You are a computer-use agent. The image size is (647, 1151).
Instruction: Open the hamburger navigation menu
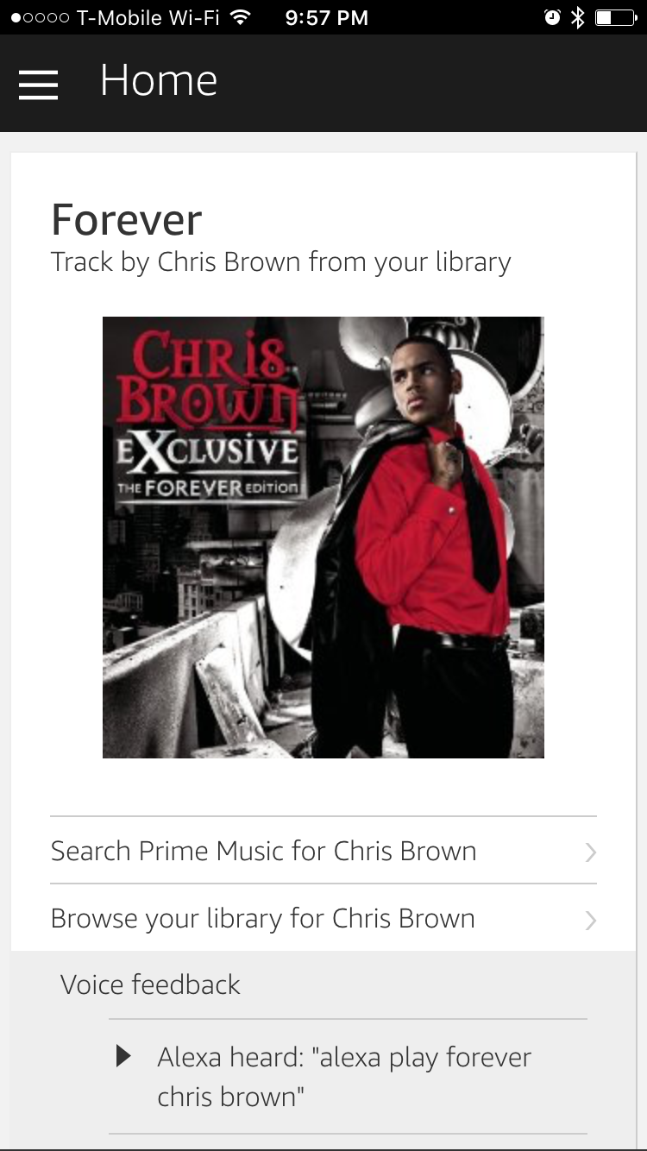[38, 85]
